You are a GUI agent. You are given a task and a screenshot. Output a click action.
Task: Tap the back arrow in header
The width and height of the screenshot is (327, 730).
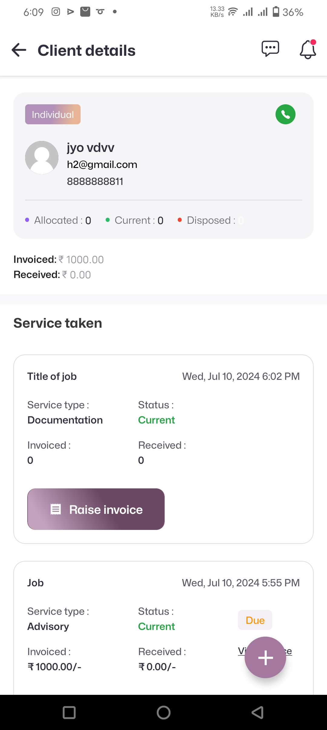pos(19,50)
